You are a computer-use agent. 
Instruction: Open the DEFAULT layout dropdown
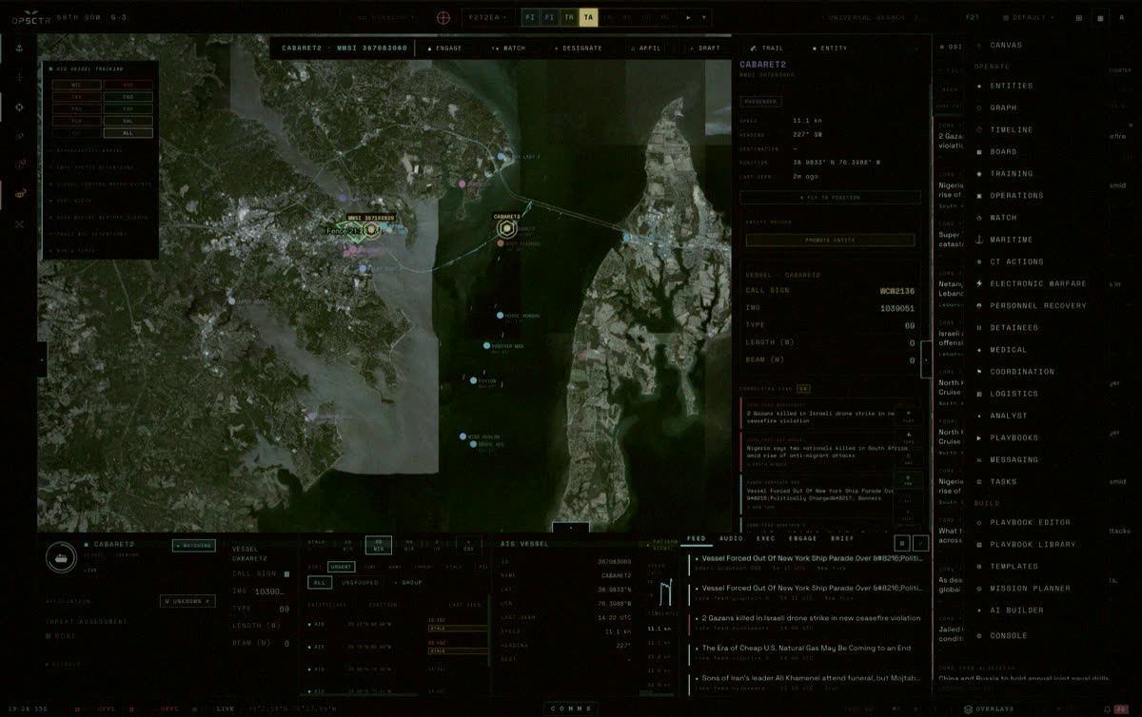(x=1031, y=17)
